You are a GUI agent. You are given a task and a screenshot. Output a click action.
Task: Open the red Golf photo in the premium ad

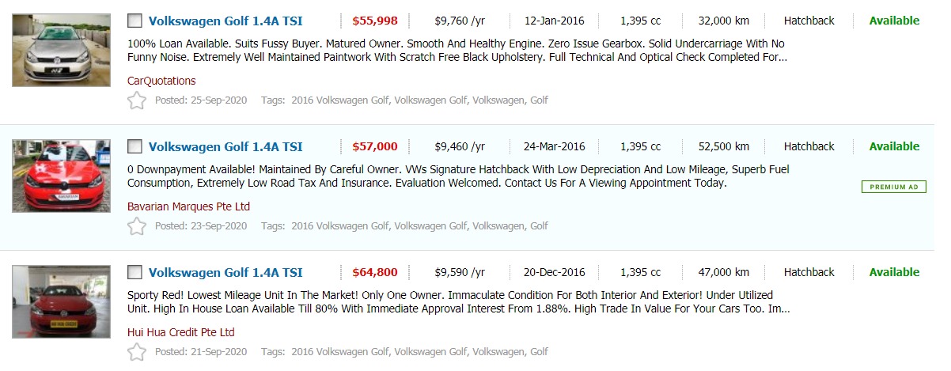click(x=61, y=176)
